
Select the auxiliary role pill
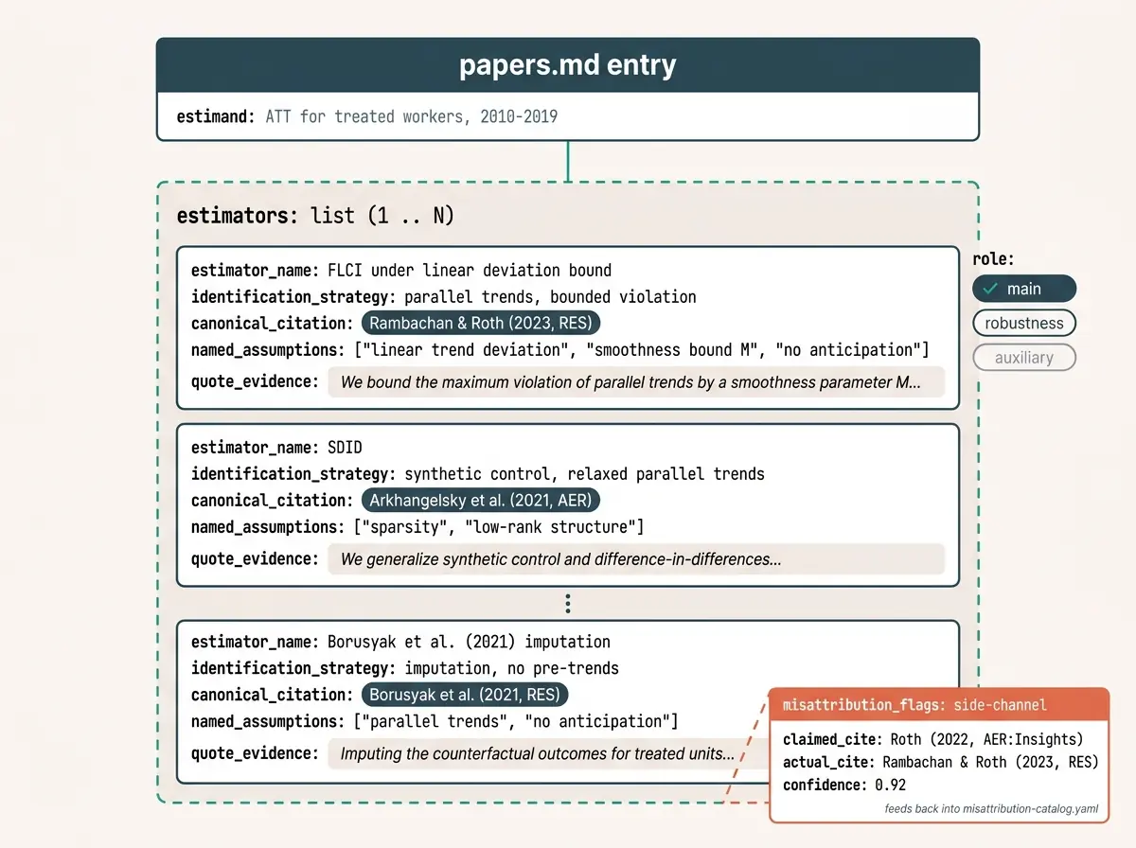coord(1024,358)
